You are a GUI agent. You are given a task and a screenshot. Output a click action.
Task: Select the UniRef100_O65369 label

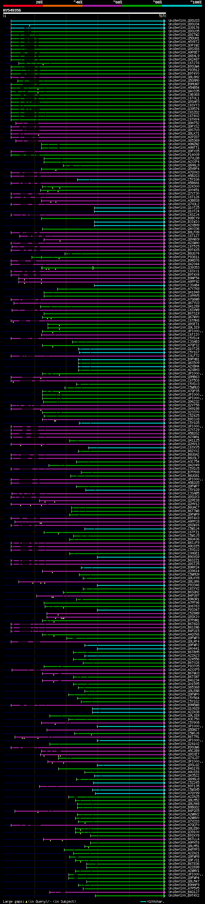(x=184, y=140)
